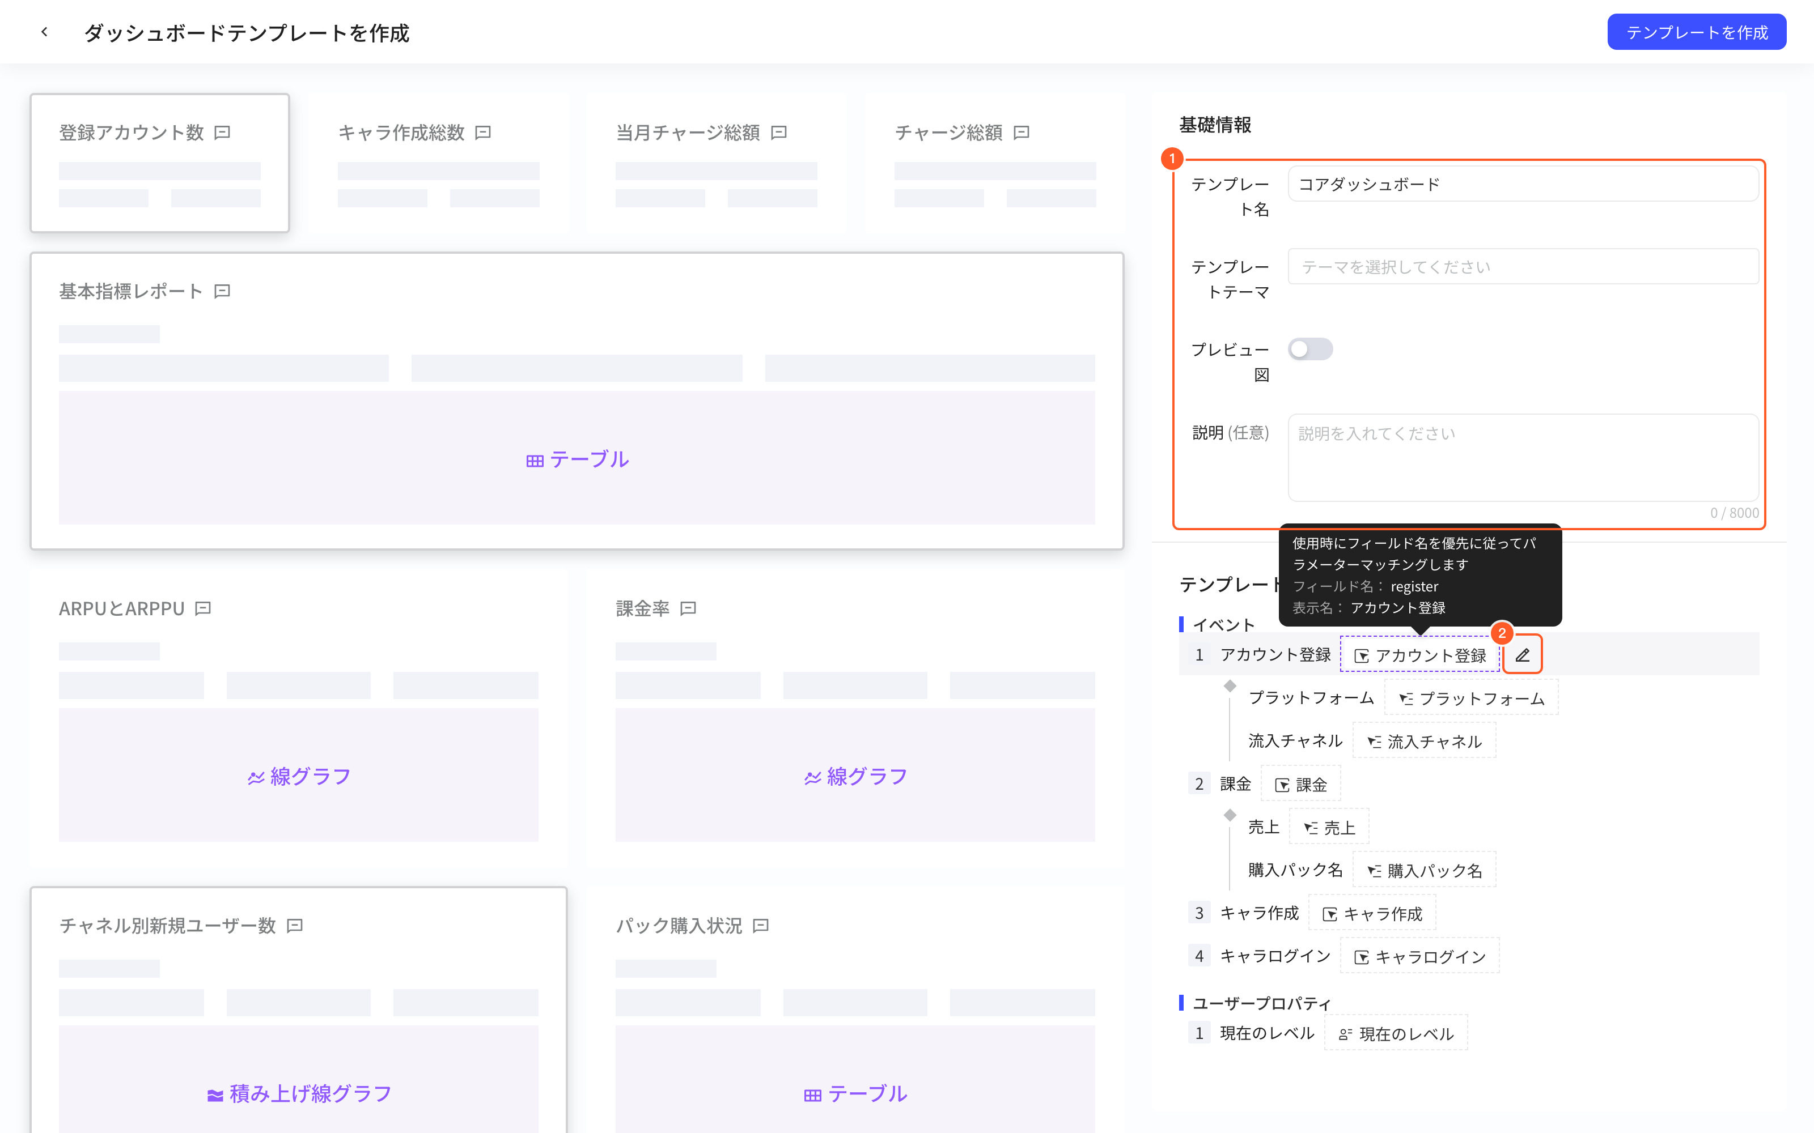Click the 現在のレベル row label text
The image size is (1814, 1133).
tap(1267, 1033)
